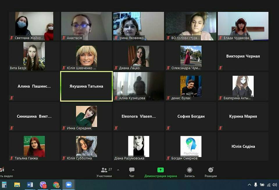Click the Виктория Черная participant tile
Screen dimensions: 279x190
[243, 56]
